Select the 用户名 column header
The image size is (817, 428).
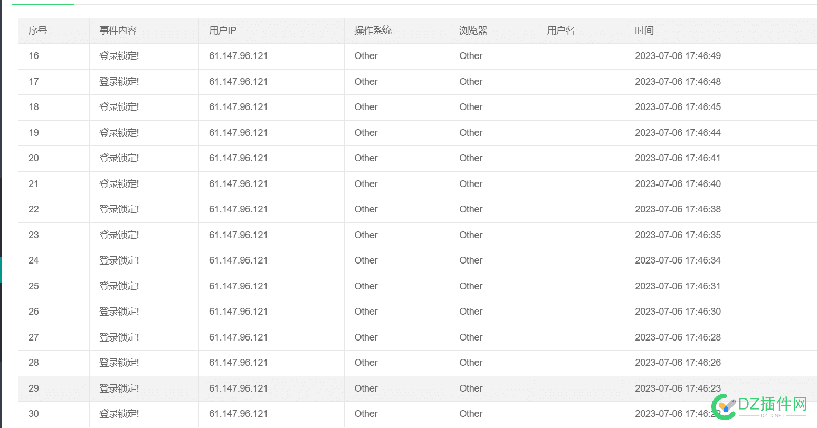[560, 31]
